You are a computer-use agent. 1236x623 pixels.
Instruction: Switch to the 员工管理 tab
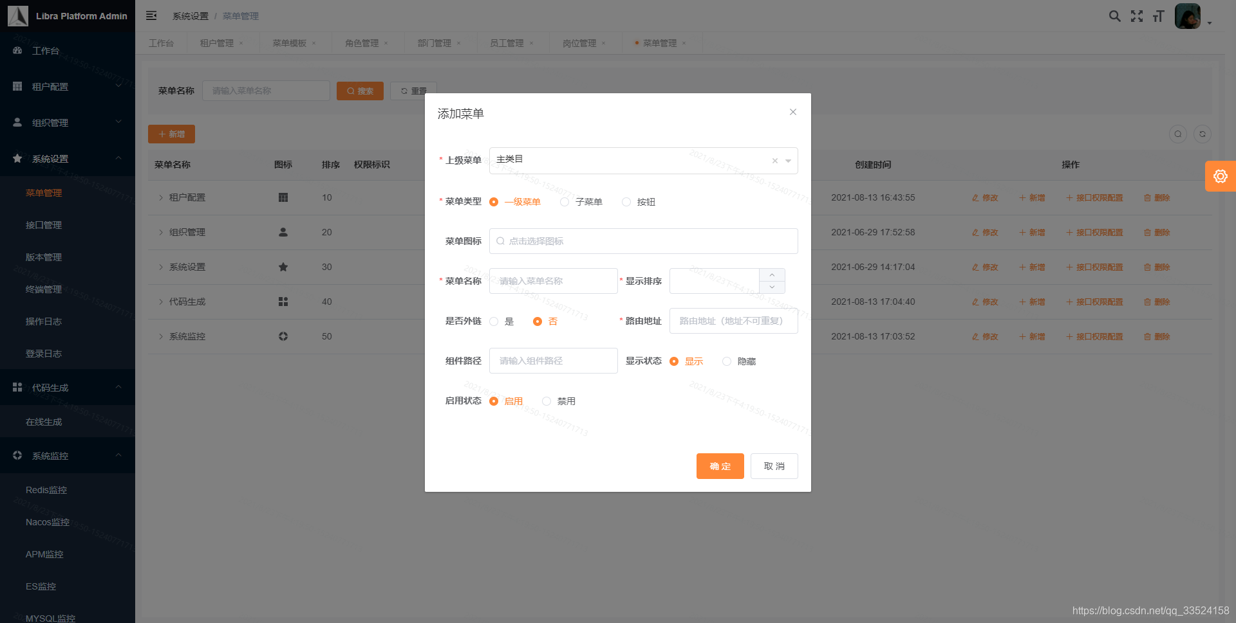point(508,42)
